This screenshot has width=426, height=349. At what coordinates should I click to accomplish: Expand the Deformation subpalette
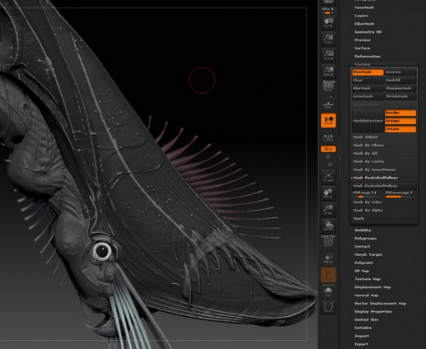click(367, 56)
